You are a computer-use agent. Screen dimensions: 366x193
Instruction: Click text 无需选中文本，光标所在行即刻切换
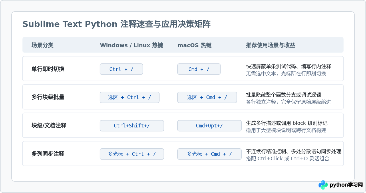[x=286, y=73]
